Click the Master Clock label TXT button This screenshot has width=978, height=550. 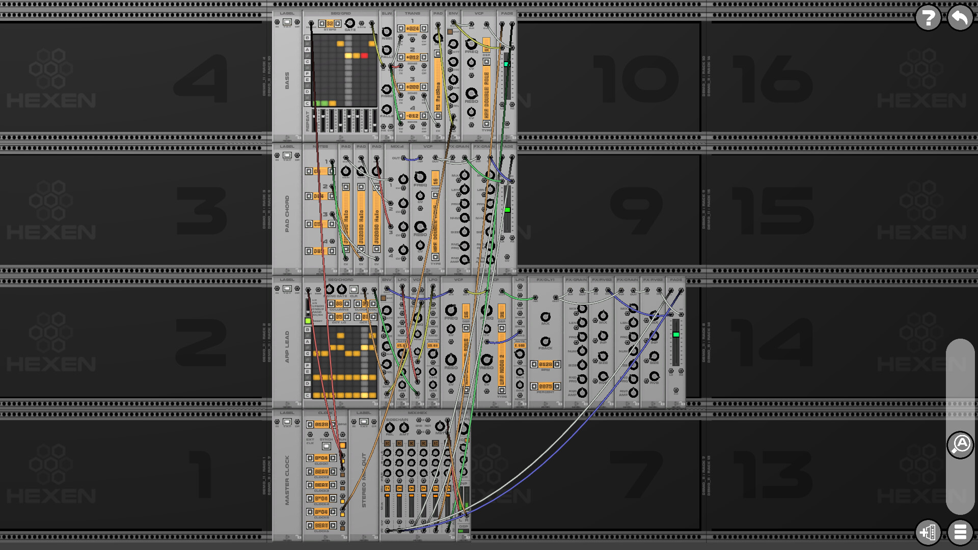point(287,422)
